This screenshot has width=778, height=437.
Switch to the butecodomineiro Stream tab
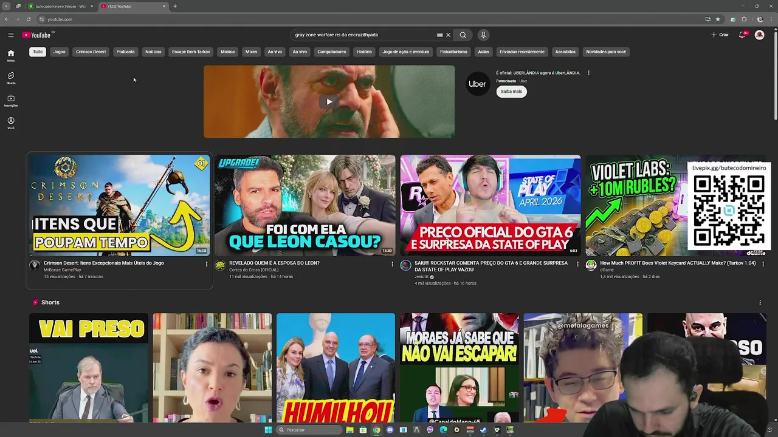(x=60, y=6)
